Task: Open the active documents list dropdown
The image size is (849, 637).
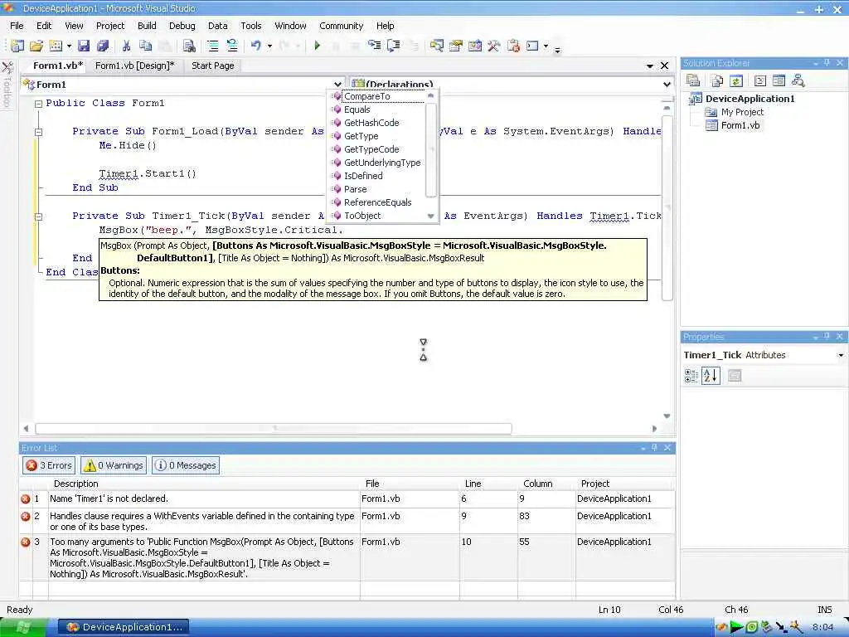Action: click(650, 66)
